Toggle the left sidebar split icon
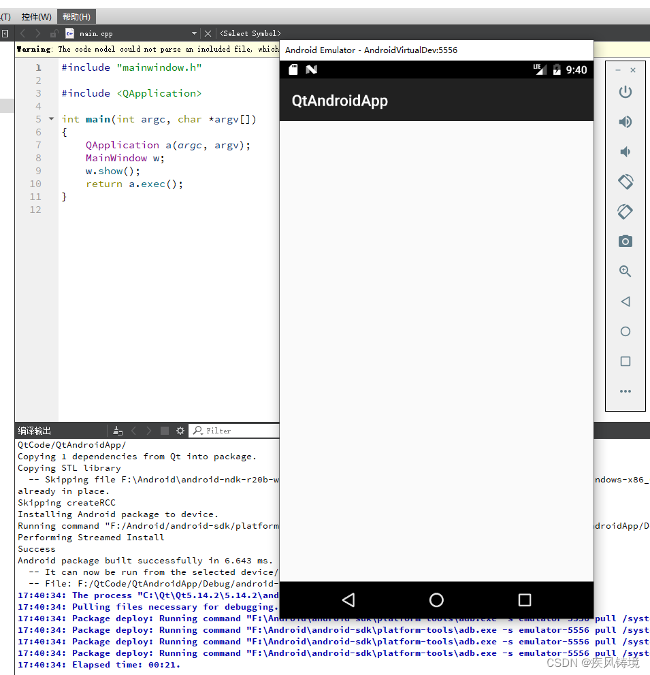The height and width of the screenshot is (675, 650). [5, 33]
